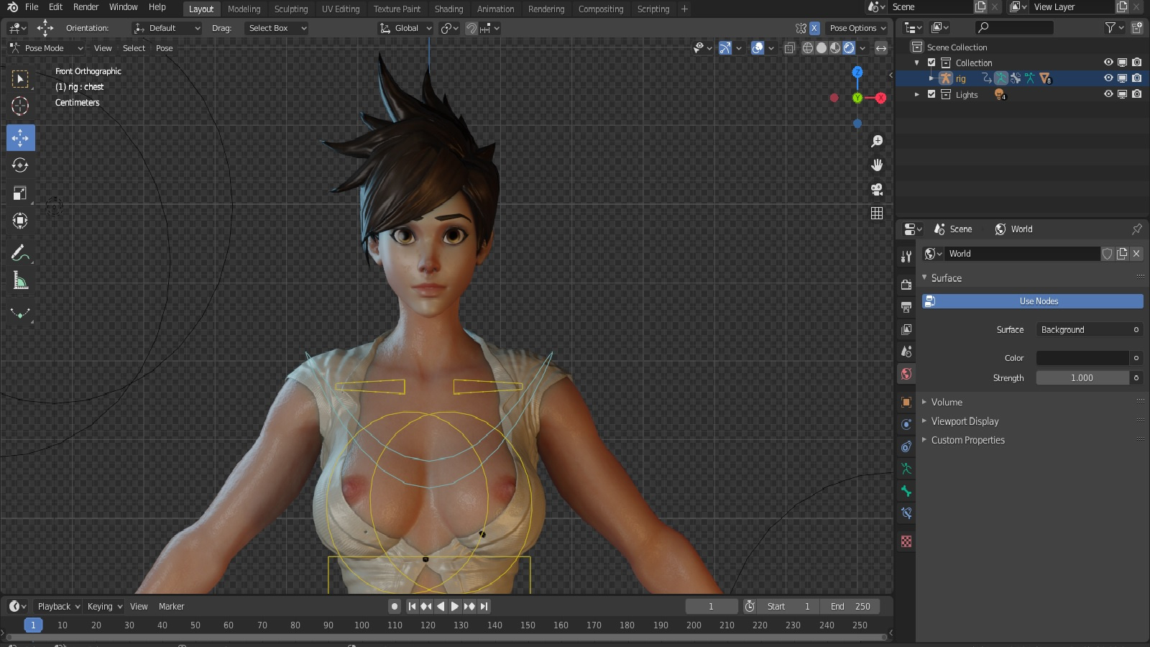Open the Pose menu in viewport header

[x=165, y=48]
